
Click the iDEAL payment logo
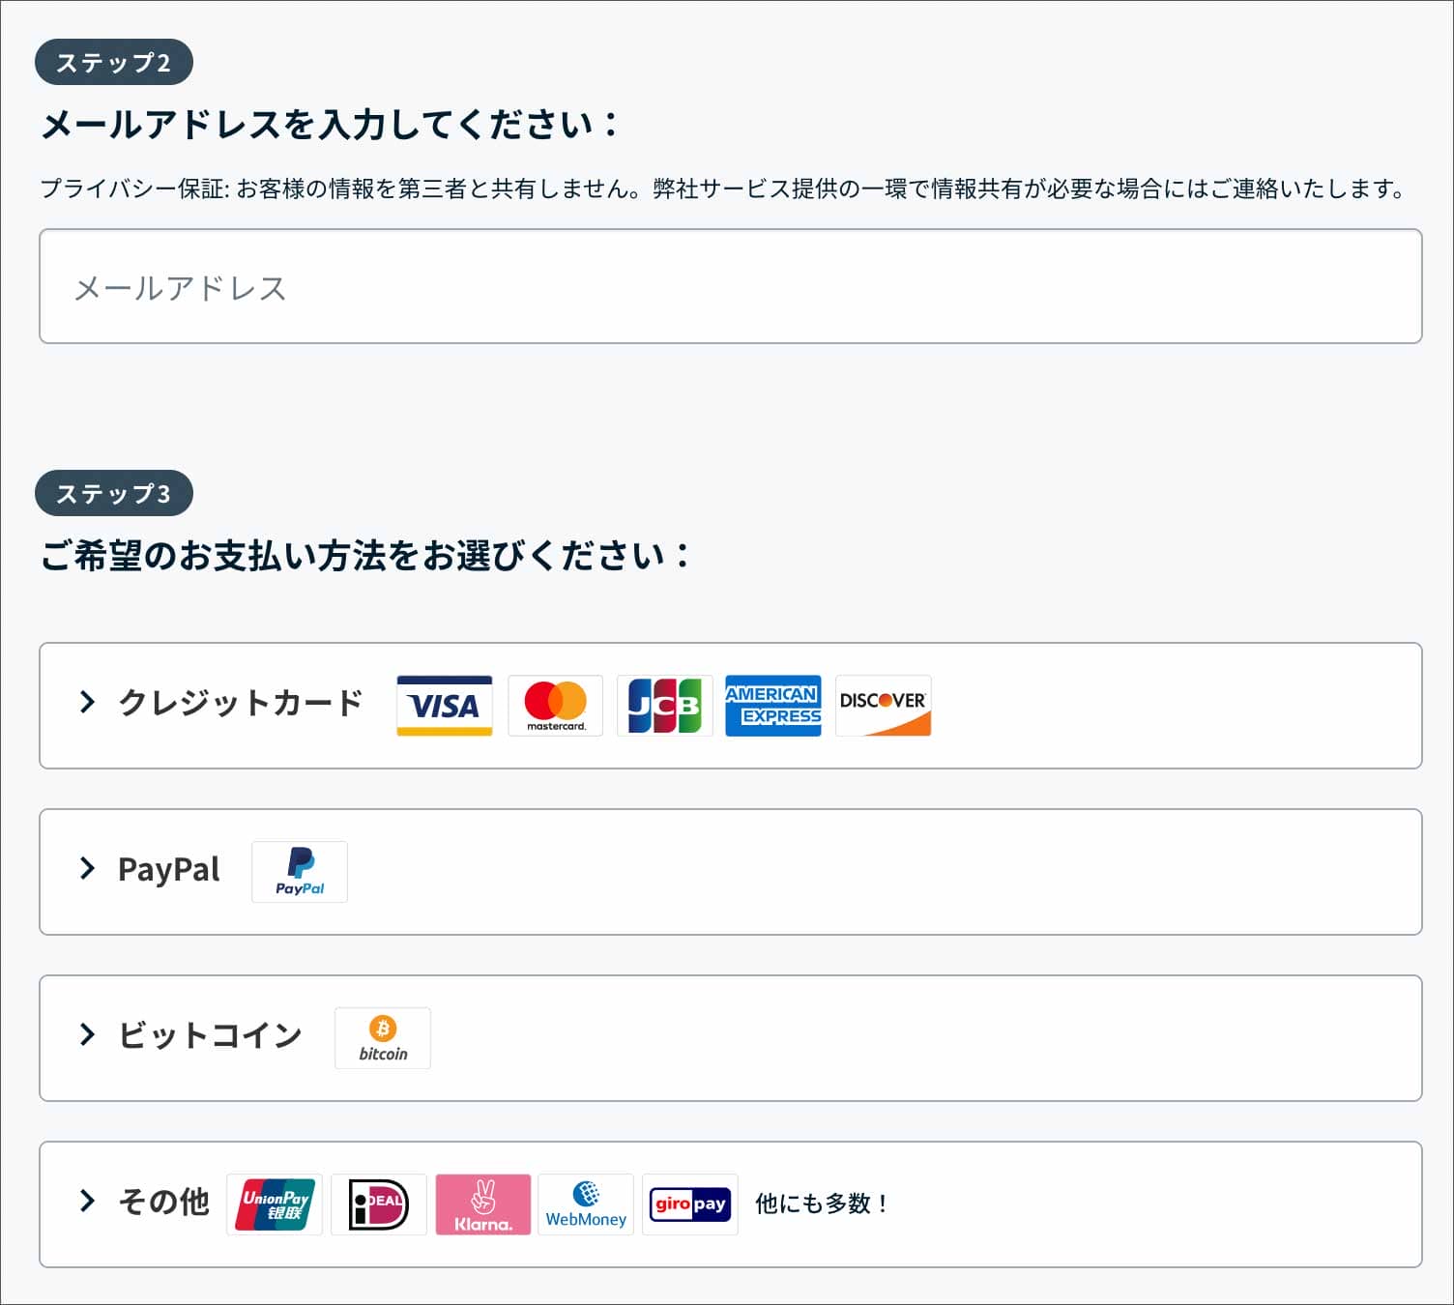click(379, 1204)
